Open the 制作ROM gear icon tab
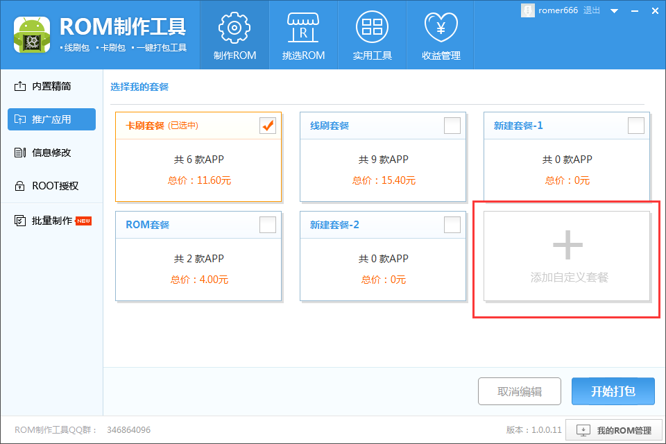The width and height of the screenshot is (666, 444). 234,28
